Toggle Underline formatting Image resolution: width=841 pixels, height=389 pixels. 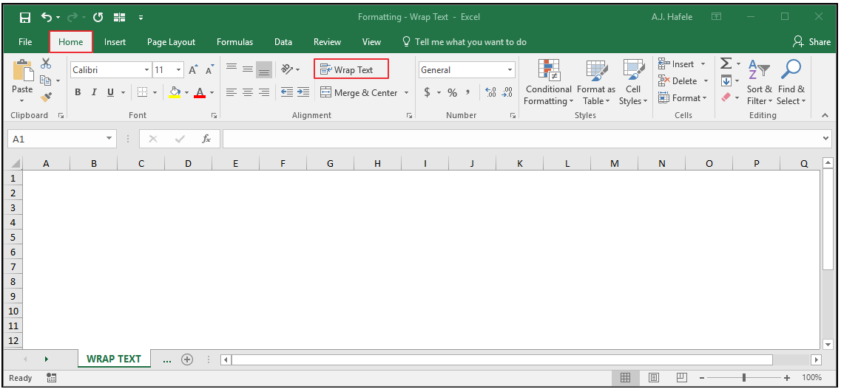tap(110, 92)
